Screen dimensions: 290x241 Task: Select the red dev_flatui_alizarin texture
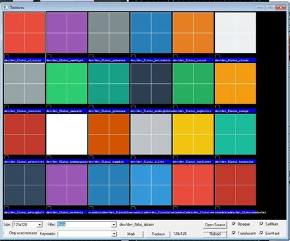24,33
